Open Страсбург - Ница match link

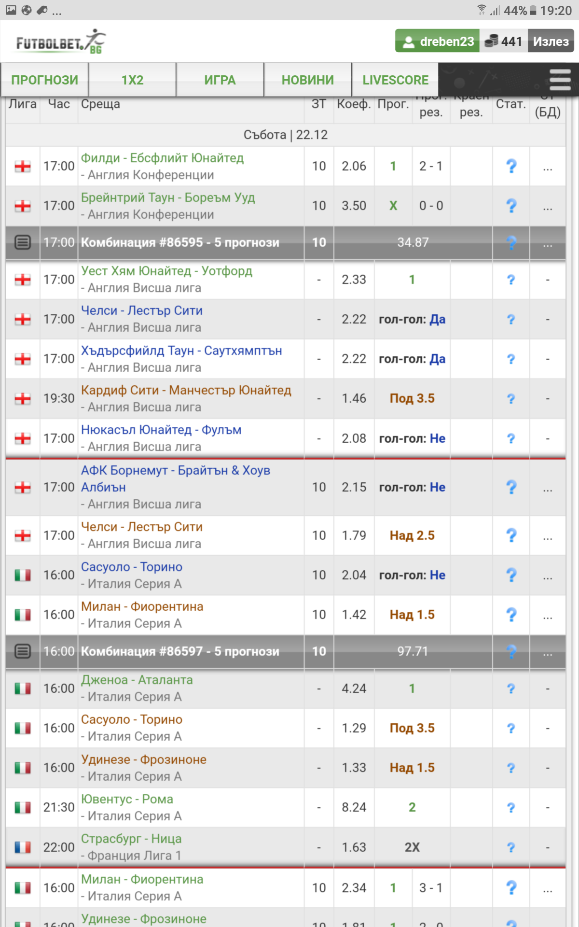pyautogui.click(x=131, y=839)
